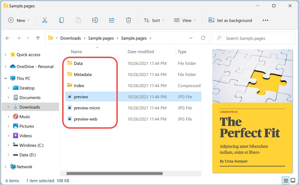The width and height of the screenshot is (299, 185).
Task: Select the preview-web JPG file
Action: click(x=85, y=119)
